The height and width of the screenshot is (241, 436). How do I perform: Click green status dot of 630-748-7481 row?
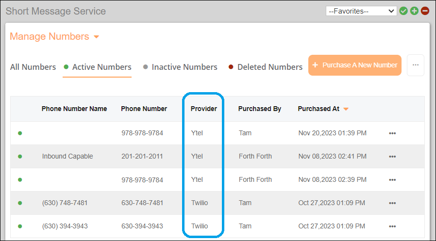click(x=20, y=203)
